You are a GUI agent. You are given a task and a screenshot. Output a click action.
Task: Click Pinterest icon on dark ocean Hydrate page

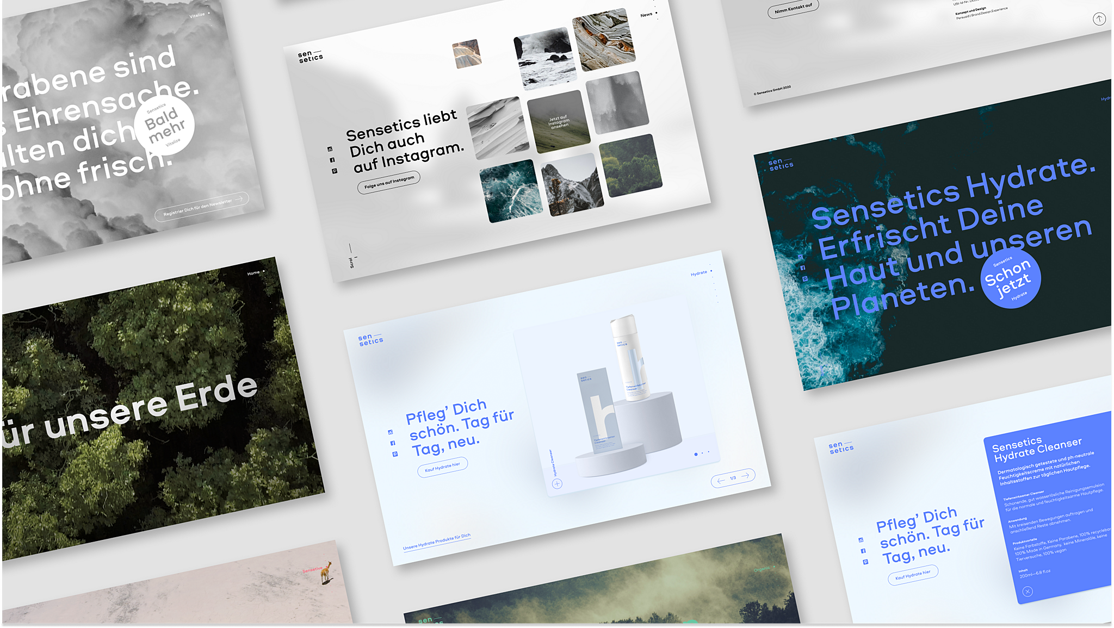click(x=805, y=278)
